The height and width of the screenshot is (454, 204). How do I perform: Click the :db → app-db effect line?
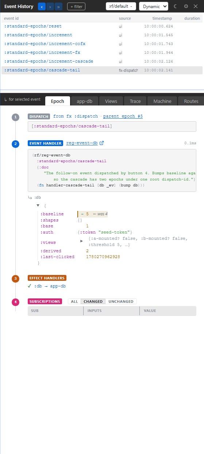click(47, 286)
